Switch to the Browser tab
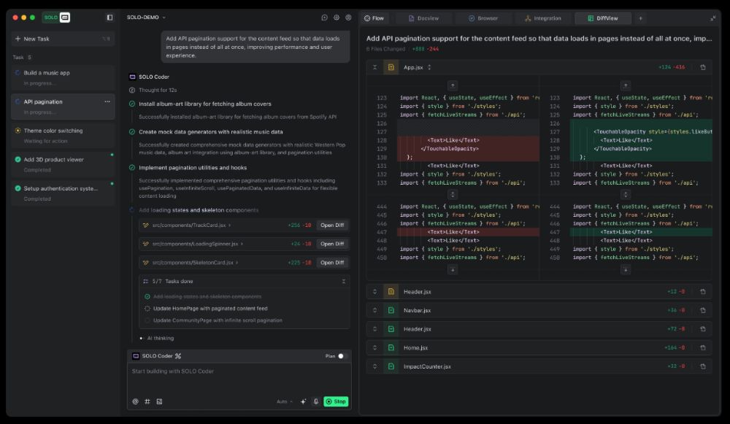 (x=483, y=18)
